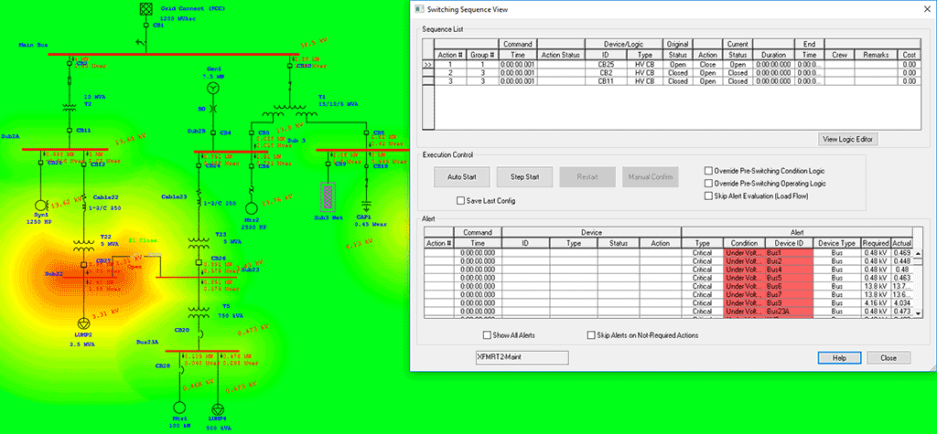Click the LUMP2 lumped load symbol
The height and width of the screenshot is (434, 937).
[x=83, y=323]
